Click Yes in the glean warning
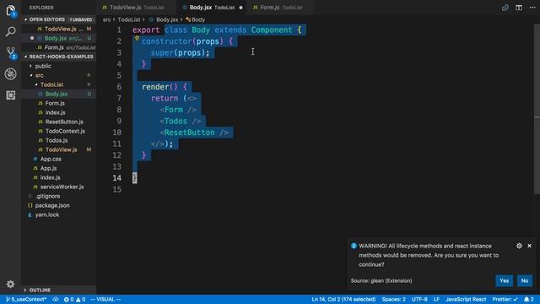Screen dimensions: 540x304 click(505, 280)
